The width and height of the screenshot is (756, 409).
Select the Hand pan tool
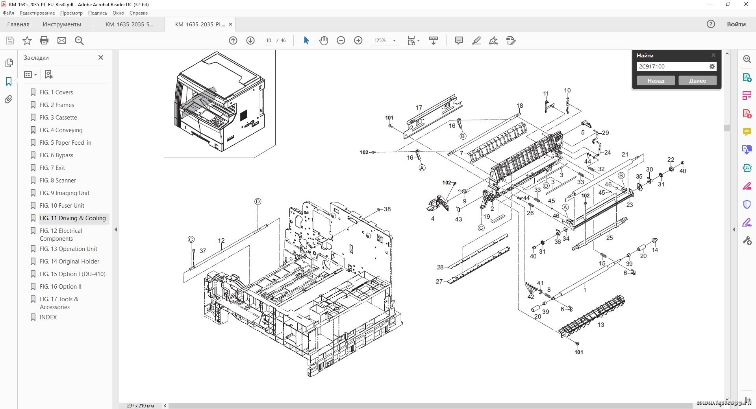coord(324,41)
